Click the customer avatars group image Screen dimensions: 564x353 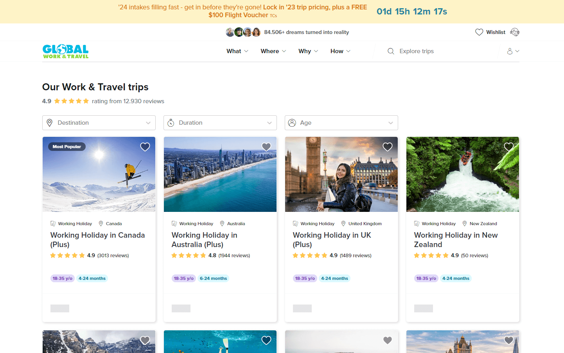(x=243, y=32)
